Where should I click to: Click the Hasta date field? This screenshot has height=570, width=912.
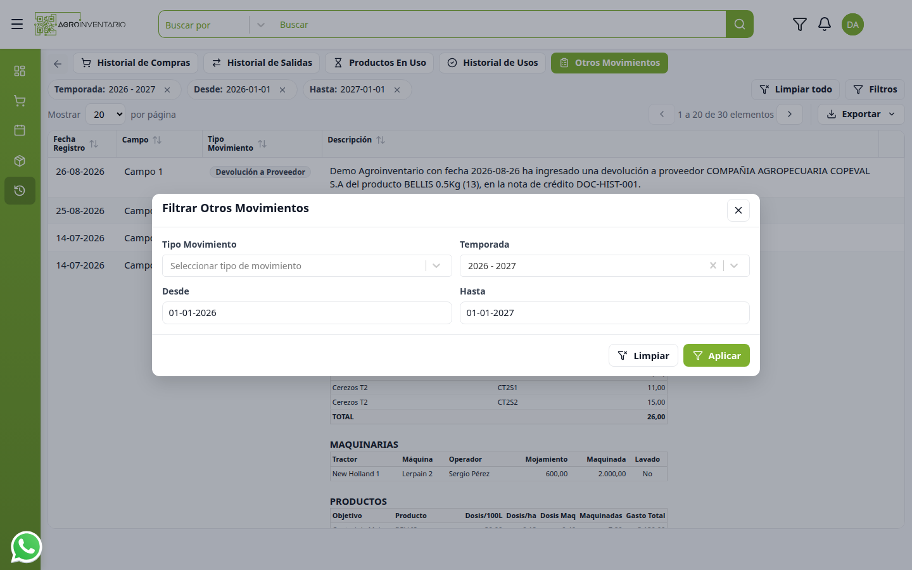(x=605, y=313)
